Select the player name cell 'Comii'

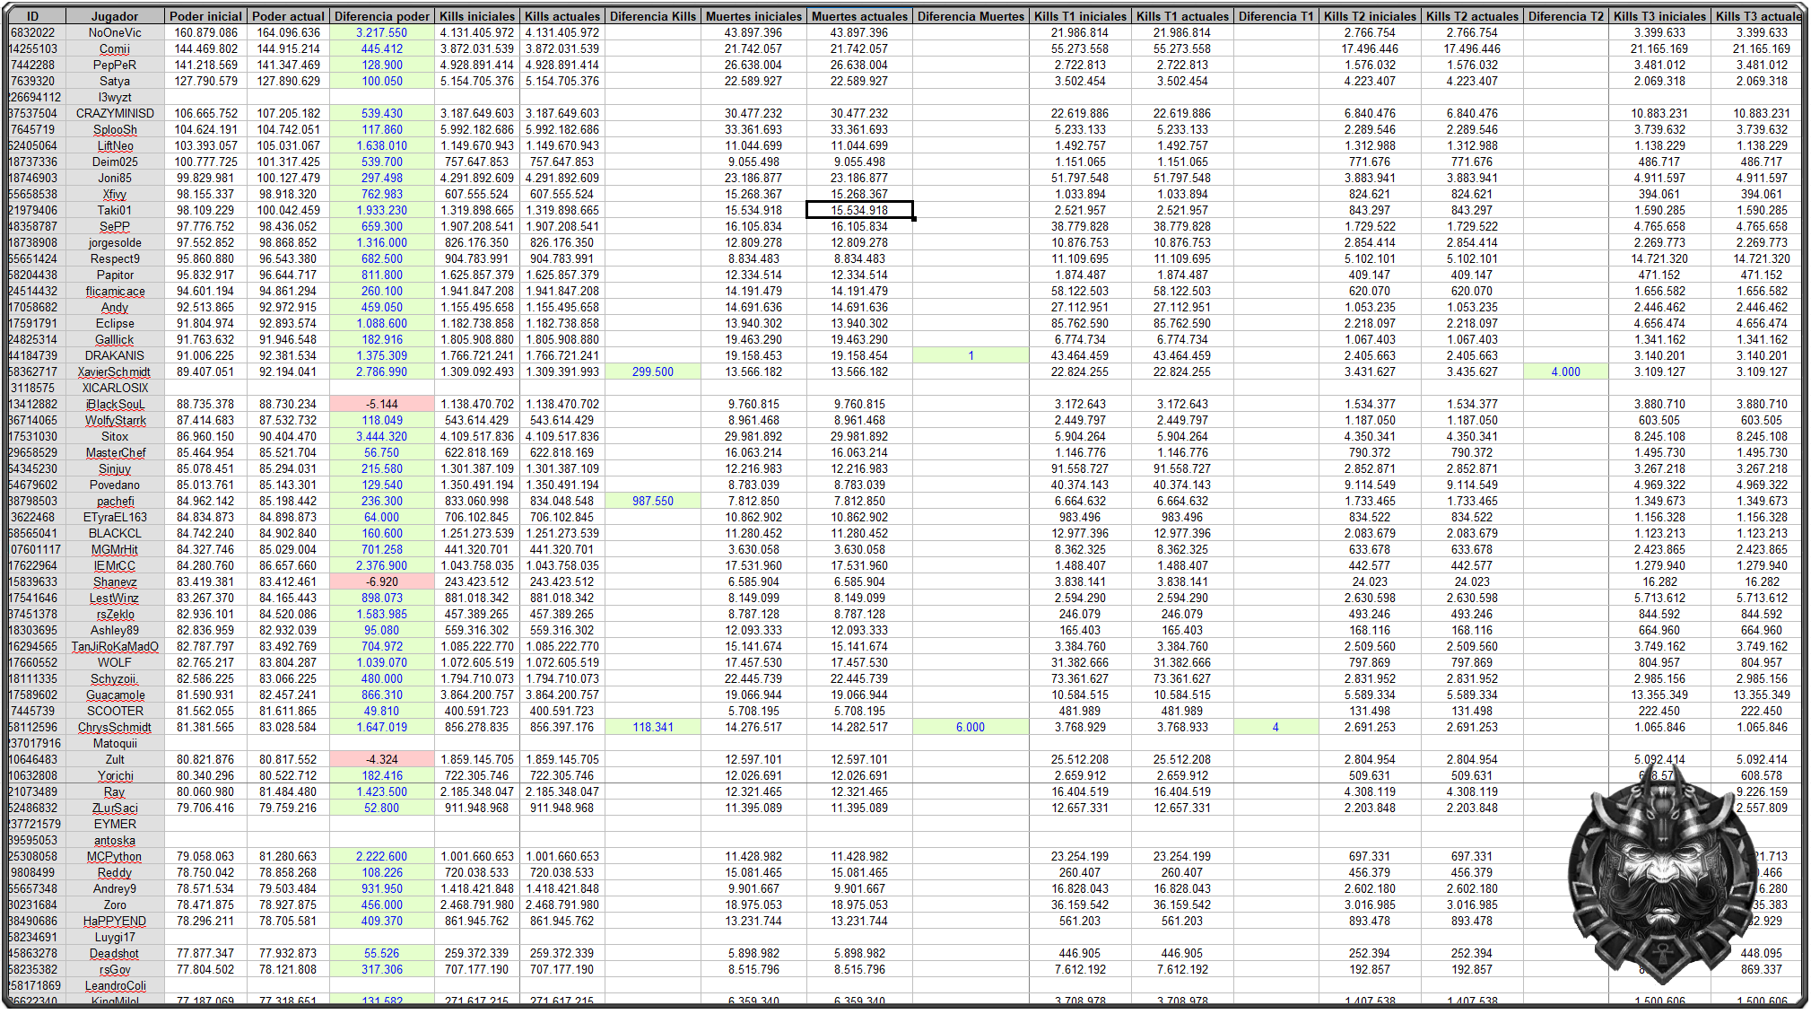click(115, 48)
